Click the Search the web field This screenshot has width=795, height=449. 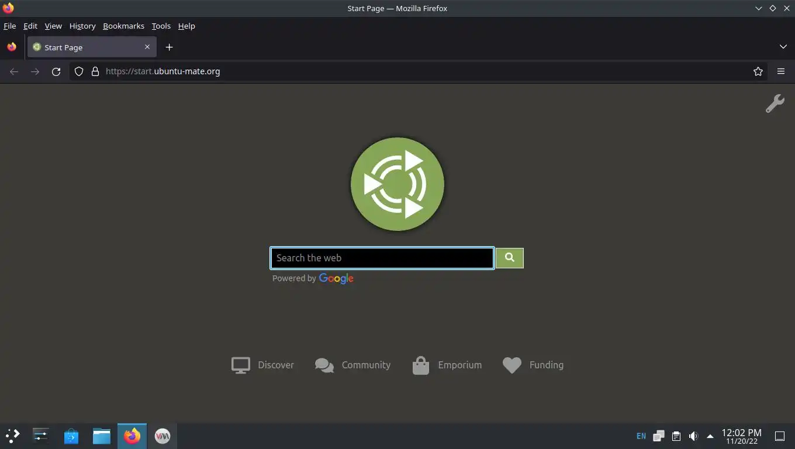coord(382,258)
